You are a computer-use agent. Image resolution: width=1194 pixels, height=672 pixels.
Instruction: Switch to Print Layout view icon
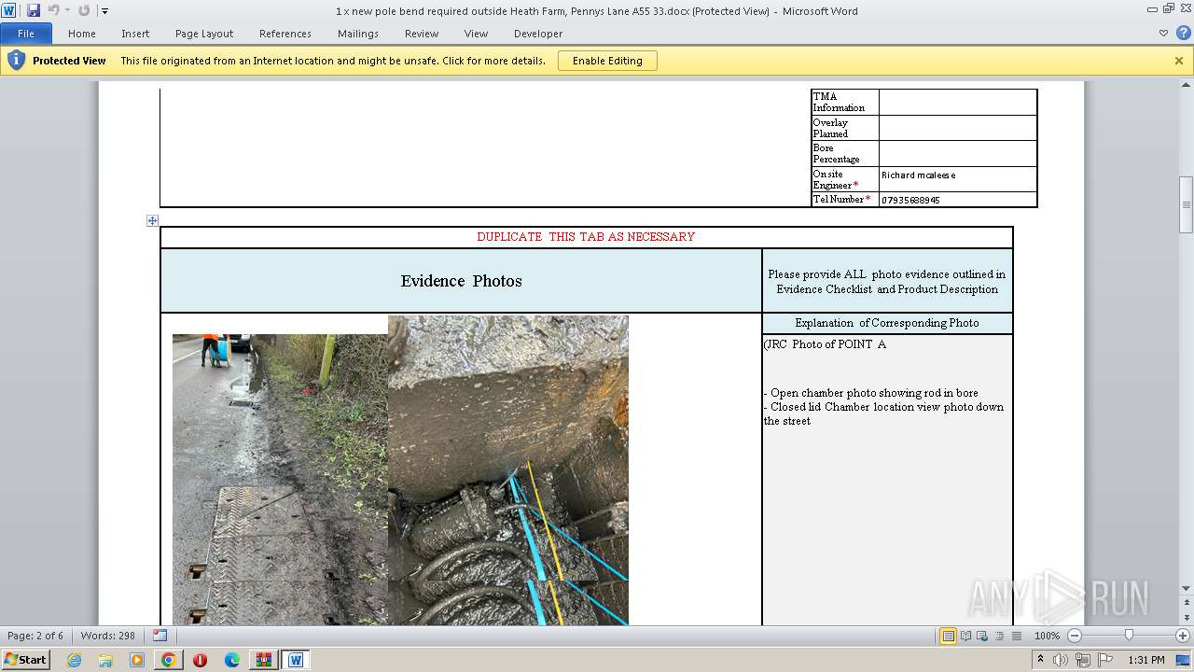[948, 636]
